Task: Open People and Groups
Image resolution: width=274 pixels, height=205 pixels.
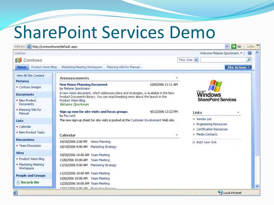Action: pos(31,176)
